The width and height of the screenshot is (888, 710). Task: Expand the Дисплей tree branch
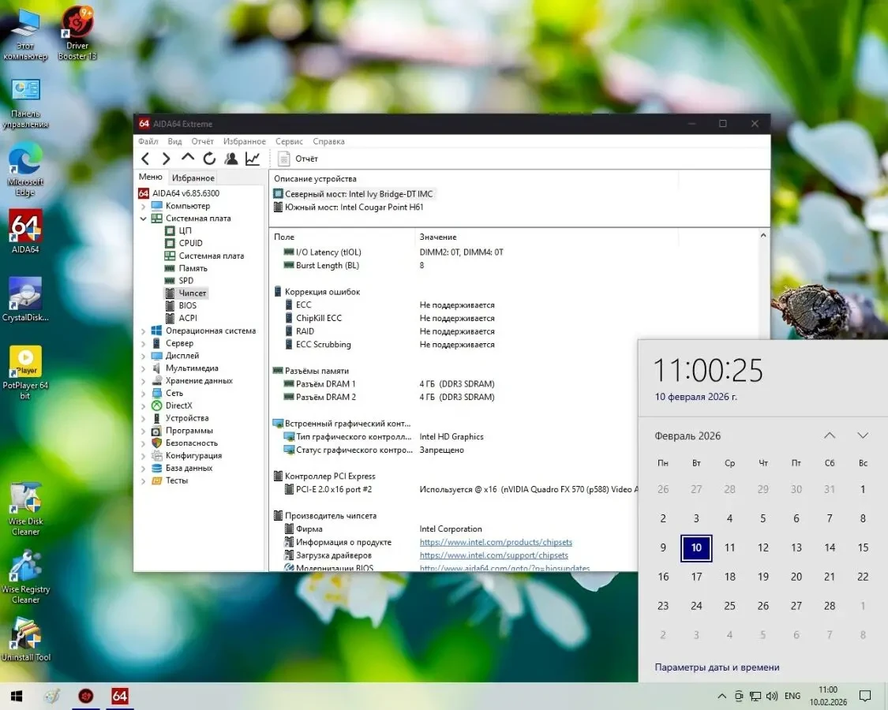(x=144, y=355)
